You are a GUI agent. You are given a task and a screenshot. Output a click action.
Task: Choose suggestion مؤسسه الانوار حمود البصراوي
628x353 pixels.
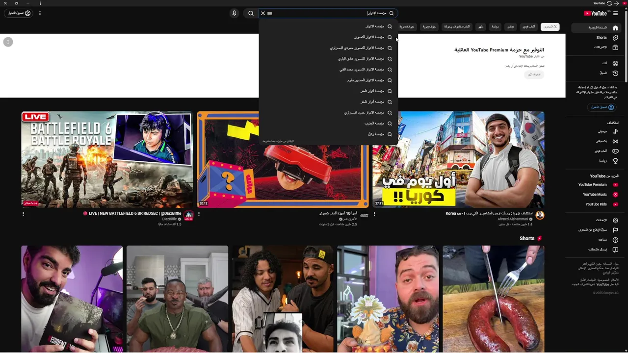point(328,113)
